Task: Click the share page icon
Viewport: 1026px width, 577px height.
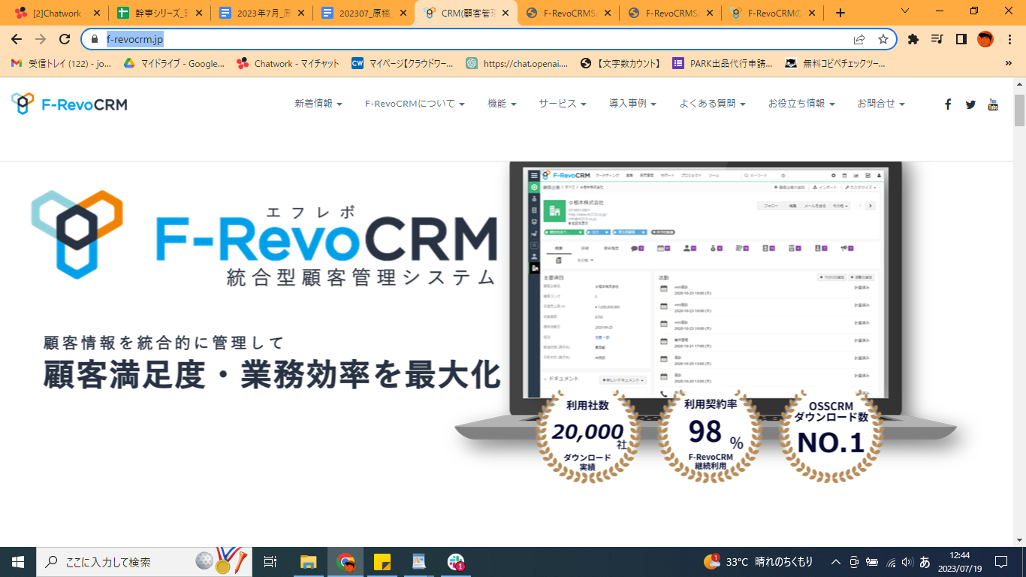Action: point(859,39)
